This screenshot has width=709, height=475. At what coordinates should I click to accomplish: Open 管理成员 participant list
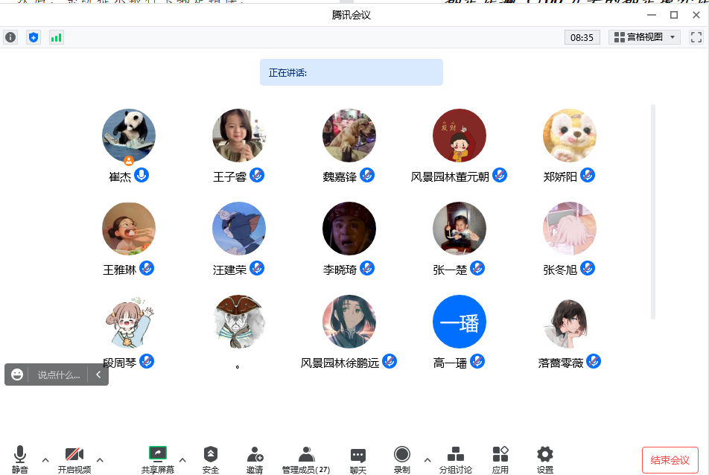tap(305, 459)
